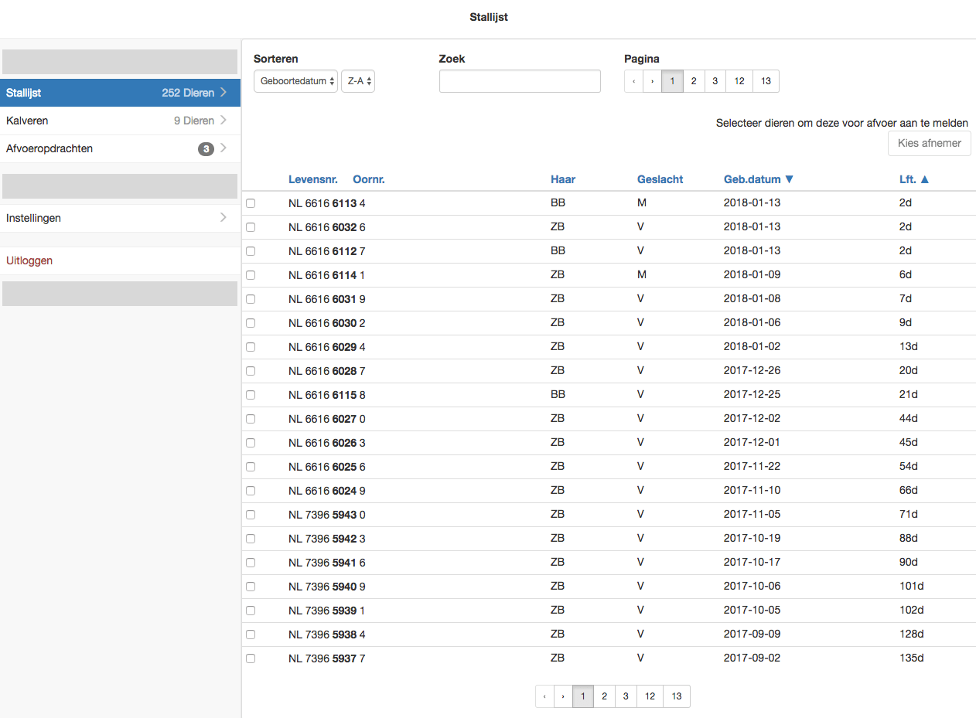Select checkbox for NL 7396 5937

[251, 658]
